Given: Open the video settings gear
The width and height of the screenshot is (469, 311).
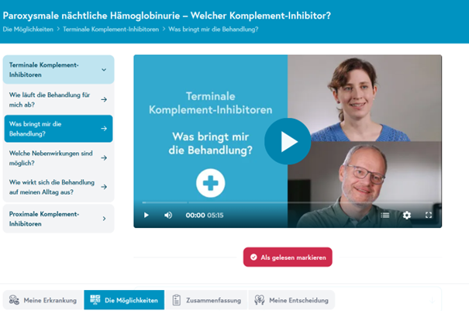Looking at the screenshot, I should pyautogui.click(x=407, y=215).
